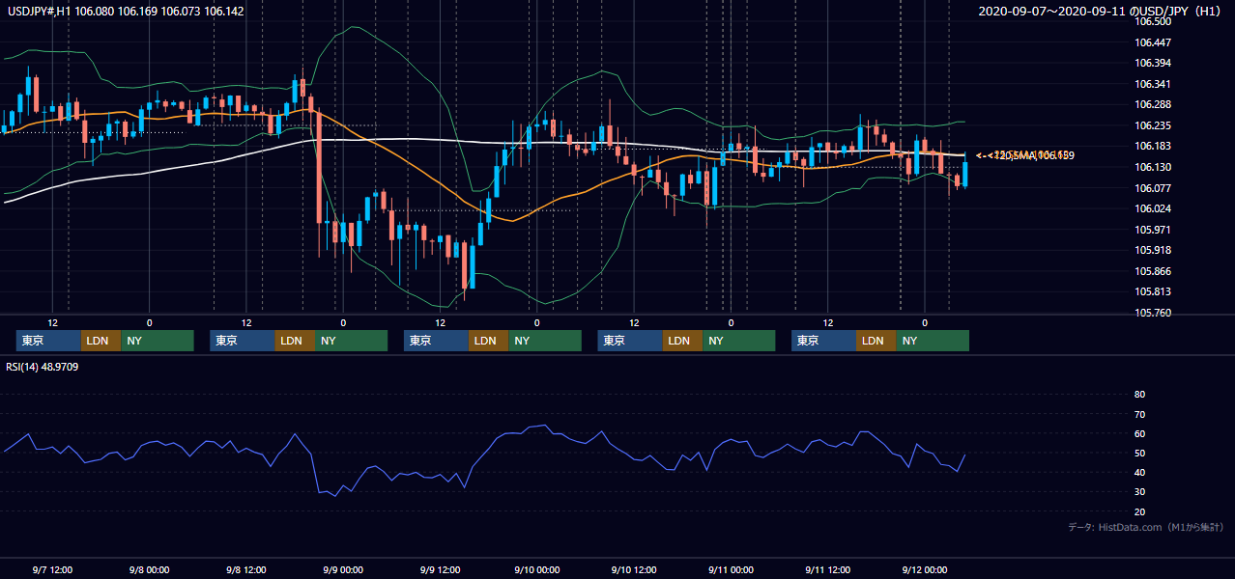The width and height of the screenshot is (1235, 579).
Task: Click the 9/10 00:00 date axis label
Action: click(x=536, y=569)
